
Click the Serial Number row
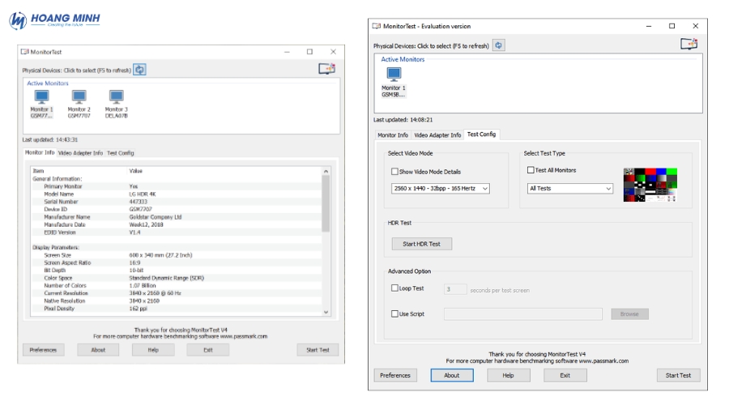coord(177,202)
